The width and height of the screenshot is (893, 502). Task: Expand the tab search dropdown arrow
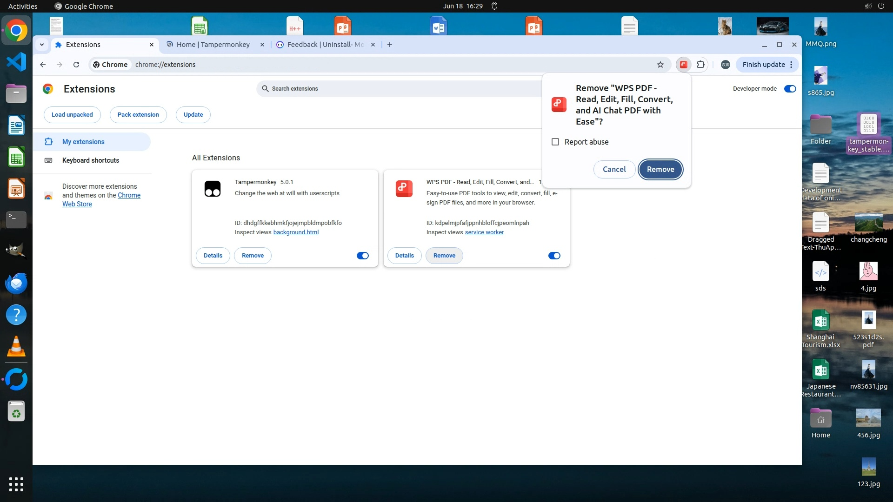pyautogui.click(x=42, y=45)
